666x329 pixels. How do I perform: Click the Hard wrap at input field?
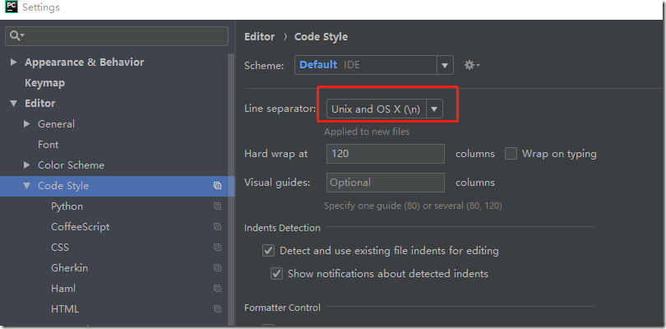385,154
